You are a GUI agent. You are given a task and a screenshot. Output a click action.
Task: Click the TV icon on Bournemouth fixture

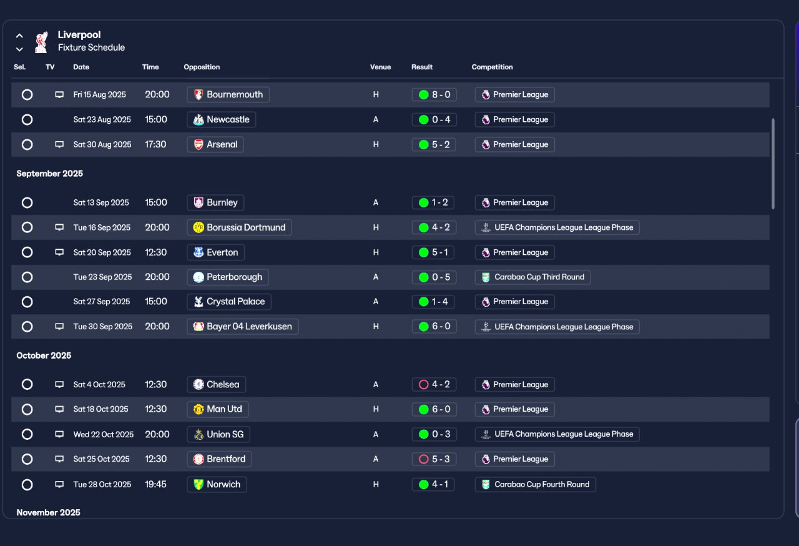[59, 95]
